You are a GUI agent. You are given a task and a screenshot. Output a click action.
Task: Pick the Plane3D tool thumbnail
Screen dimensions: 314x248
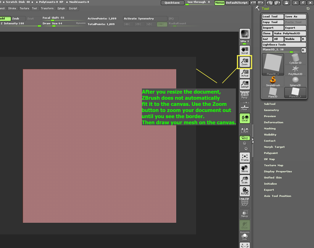point(273,93)
